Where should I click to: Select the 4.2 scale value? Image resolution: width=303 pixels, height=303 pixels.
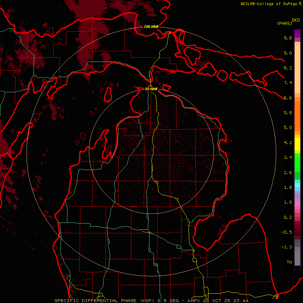coord(288,142)
